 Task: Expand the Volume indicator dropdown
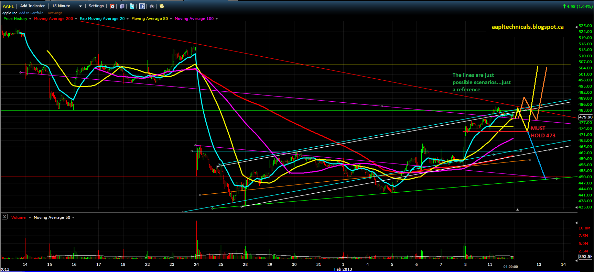[x=30, y=217]
